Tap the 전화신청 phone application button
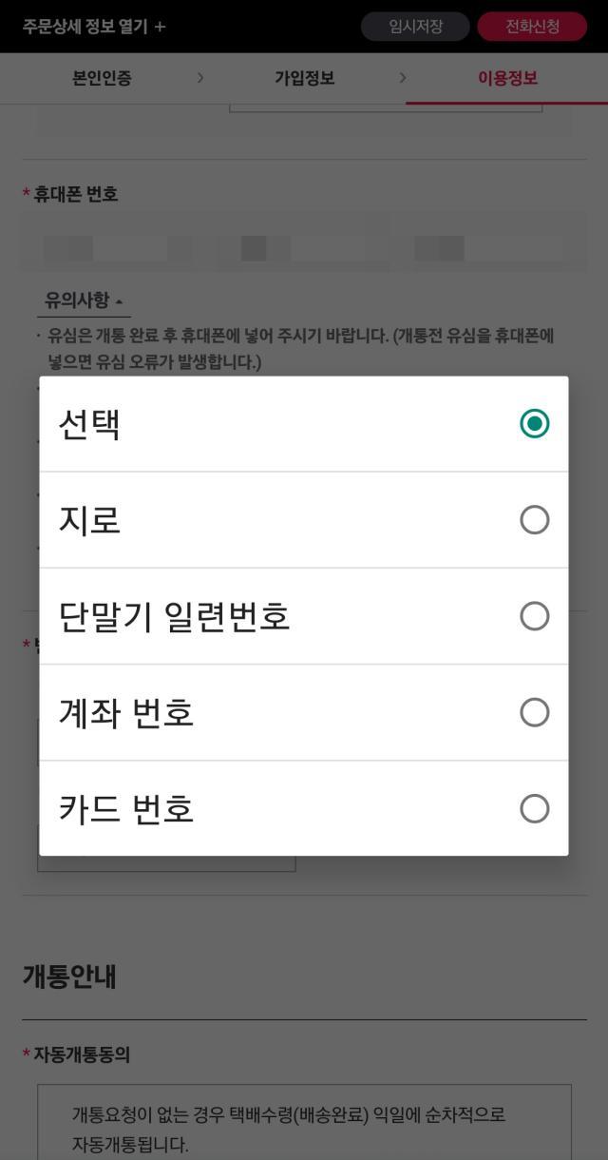 pyautogui.click(x=532, y=27)
